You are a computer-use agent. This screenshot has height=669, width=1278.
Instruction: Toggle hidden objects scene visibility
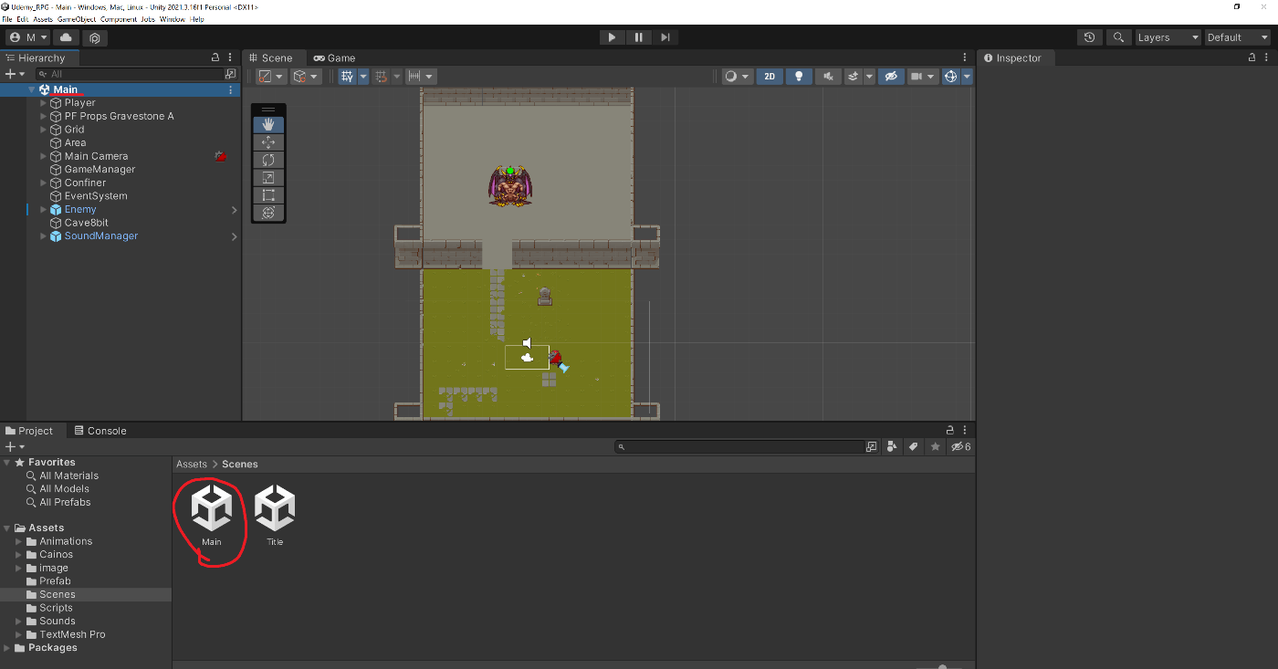[891, 77]
